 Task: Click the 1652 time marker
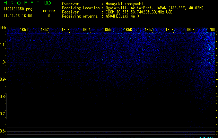point(45,29)
